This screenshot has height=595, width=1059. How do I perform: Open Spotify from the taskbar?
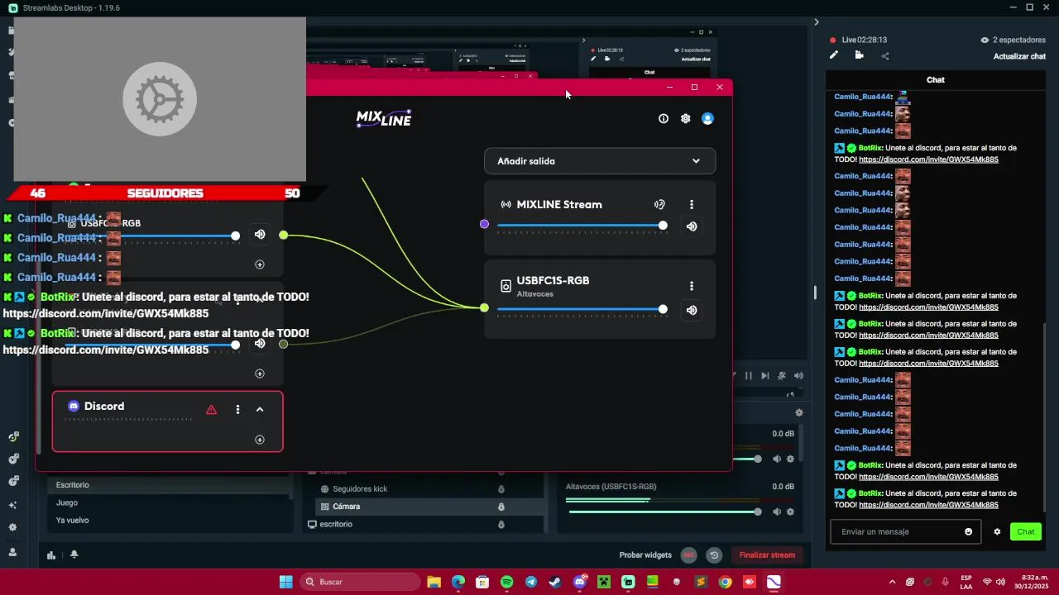[x=506, y=582]
